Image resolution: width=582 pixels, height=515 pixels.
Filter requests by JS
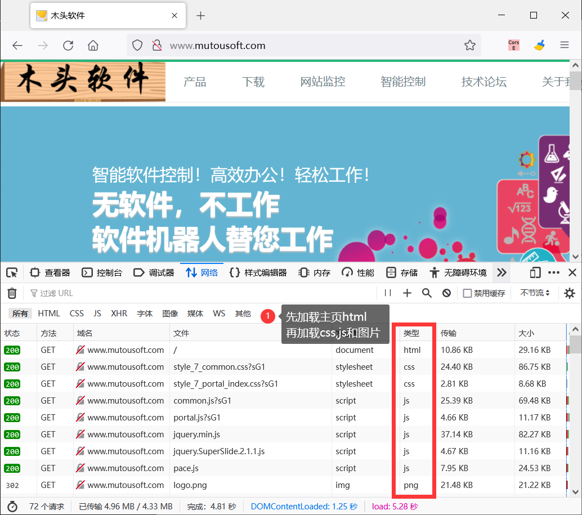[x=97, y=314]
